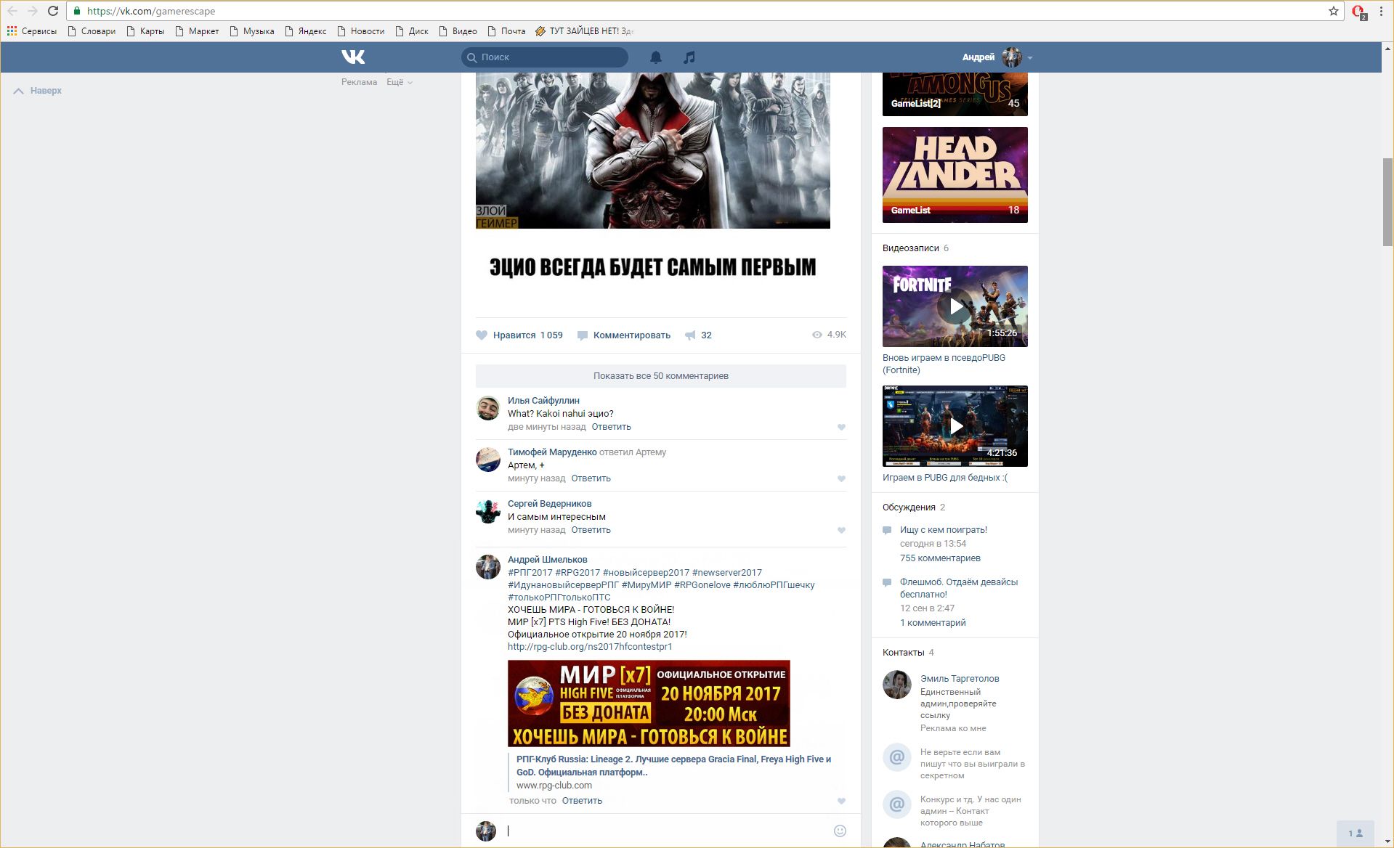Open the Почта bookmark
This screenshot has height=848, width=1394.
[x=506, y=31]
